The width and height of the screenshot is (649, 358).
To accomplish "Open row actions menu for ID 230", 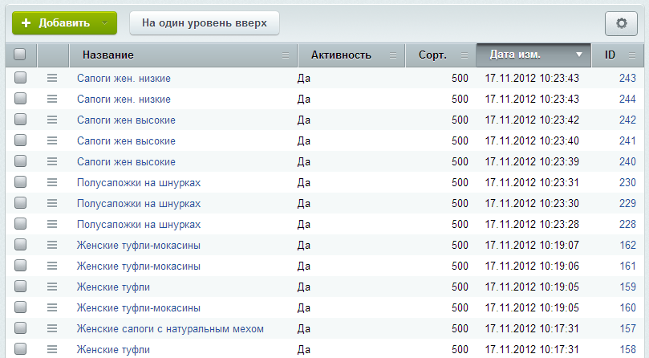I will [x=52, y=182].
